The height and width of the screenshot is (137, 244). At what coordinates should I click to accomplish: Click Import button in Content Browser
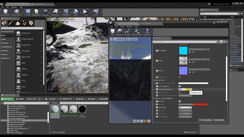pos(20,99)
